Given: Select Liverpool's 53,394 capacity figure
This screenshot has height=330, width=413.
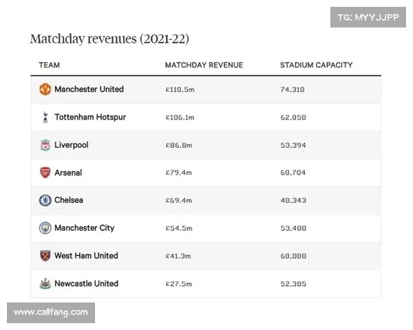Looking at the screenshot, I should coord(293,145).
